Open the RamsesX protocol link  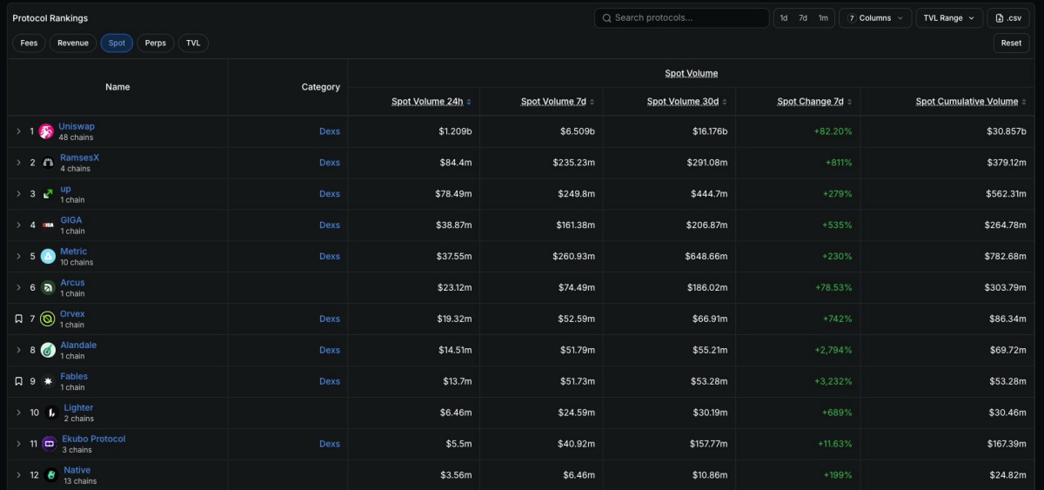[79, 158]
